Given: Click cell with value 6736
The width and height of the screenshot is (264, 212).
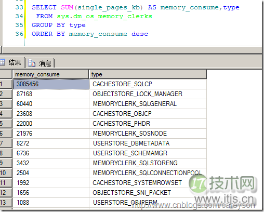Looking at the screenshot, I should 51,153.
